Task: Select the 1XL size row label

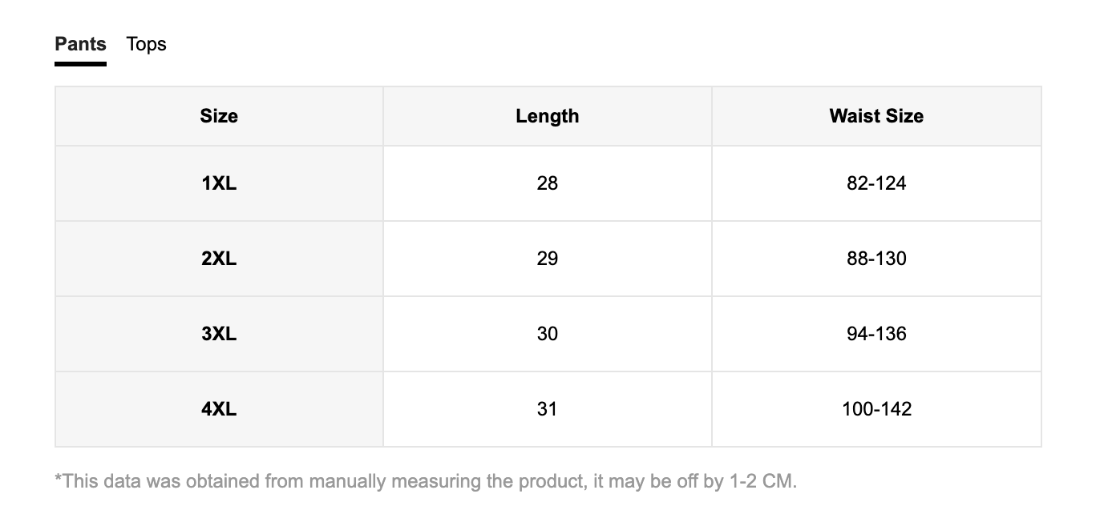Action: tap(219, 183)
